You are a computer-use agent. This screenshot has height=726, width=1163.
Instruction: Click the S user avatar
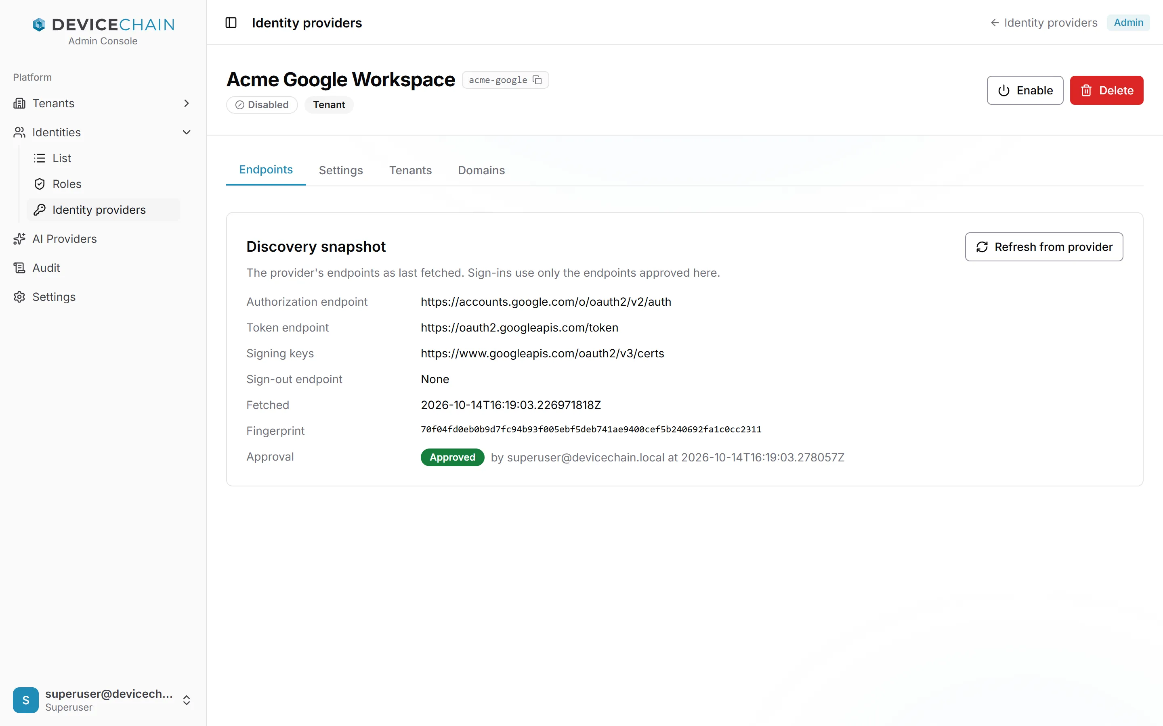(x=26, y=700)
